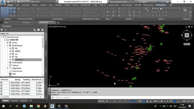Switch to the Layout1 tab
This screenshot has width=194, height=109.
tap(14, 101)
